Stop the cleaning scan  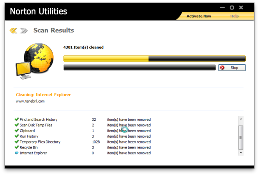[232, 67]
